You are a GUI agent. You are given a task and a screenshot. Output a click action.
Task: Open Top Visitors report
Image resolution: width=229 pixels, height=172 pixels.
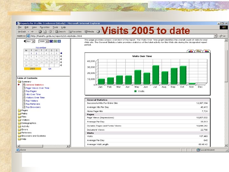click(32, 101)
